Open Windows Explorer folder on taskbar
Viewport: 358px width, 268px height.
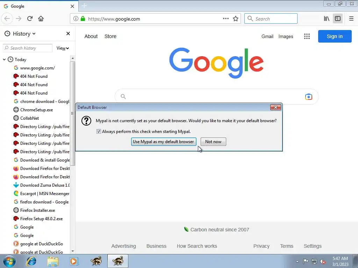53,261
